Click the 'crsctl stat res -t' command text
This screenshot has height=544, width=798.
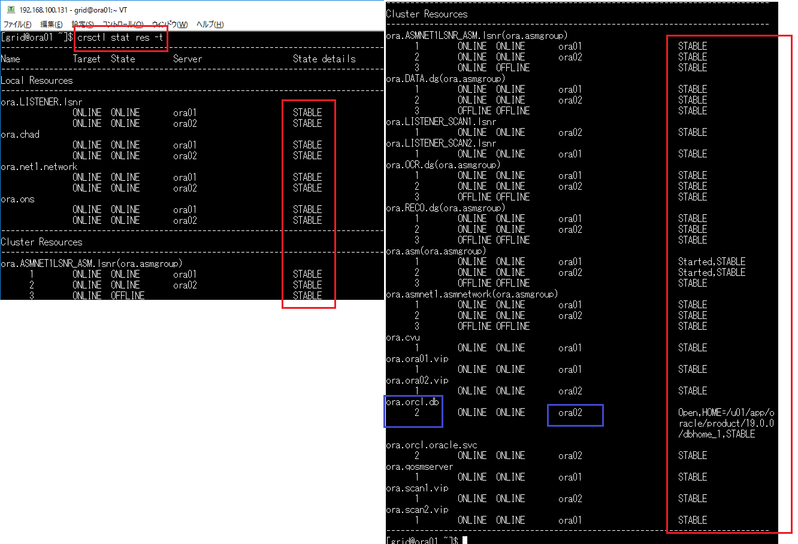[120, 37]
